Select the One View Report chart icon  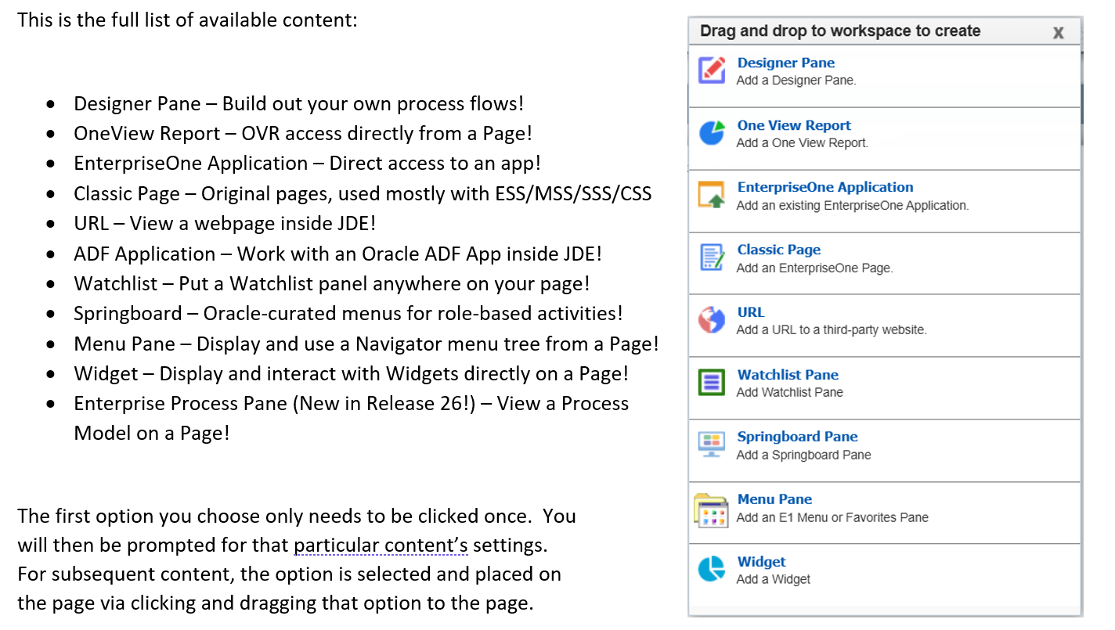click(712, 133)
